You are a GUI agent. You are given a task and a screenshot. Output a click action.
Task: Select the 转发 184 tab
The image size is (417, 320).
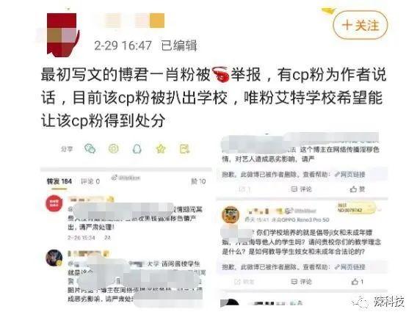pos(59,181)
